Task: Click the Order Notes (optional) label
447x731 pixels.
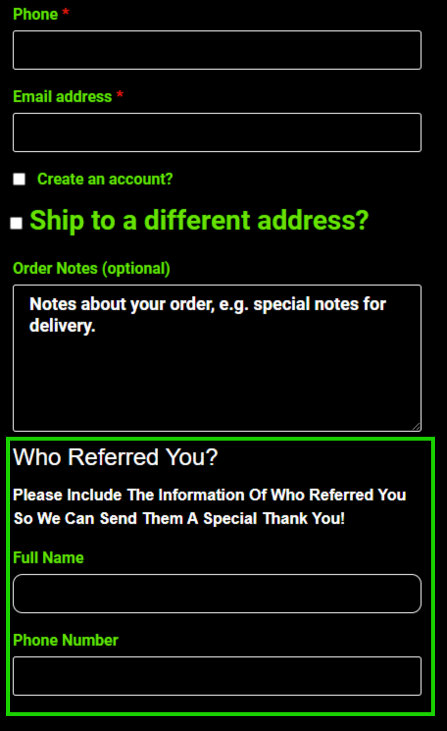Action: (x=91, y=268)
